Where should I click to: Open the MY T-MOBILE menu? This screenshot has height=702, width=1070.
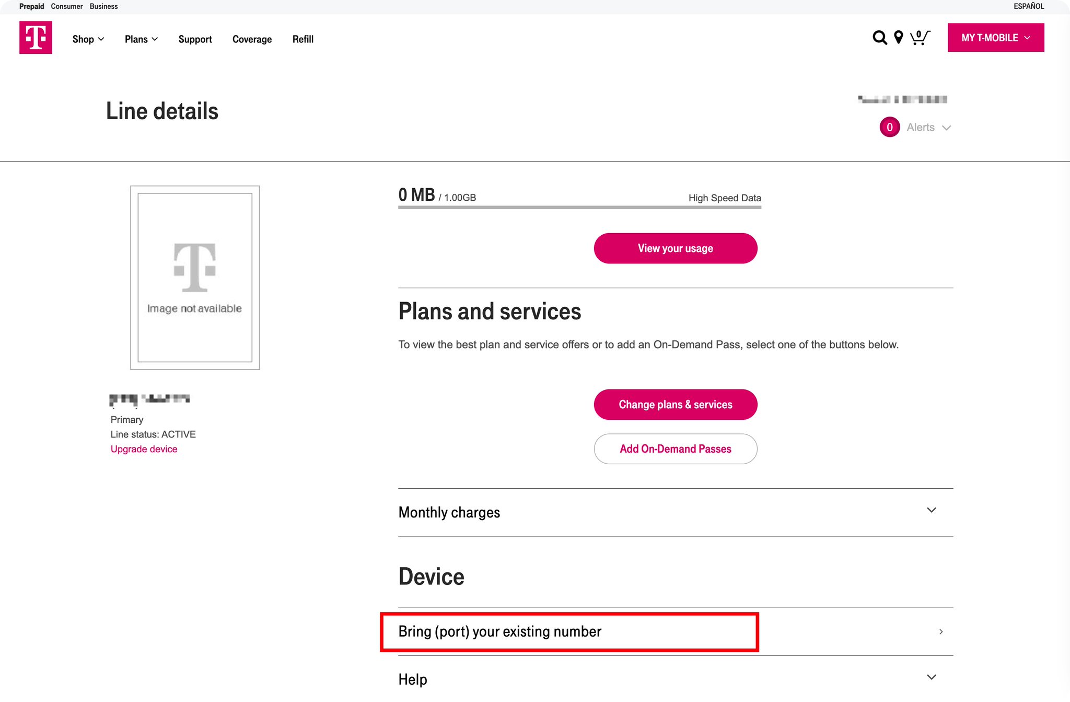[995, 37]
